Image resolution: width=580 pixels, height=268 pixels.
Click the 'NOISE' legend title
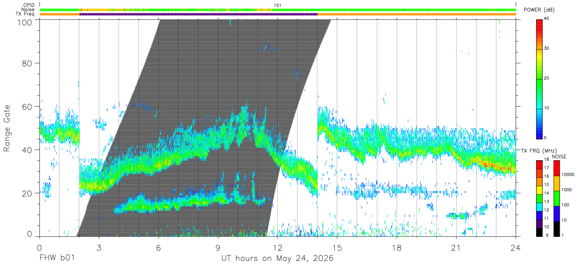pyautogui.click(x=559, y=156)
